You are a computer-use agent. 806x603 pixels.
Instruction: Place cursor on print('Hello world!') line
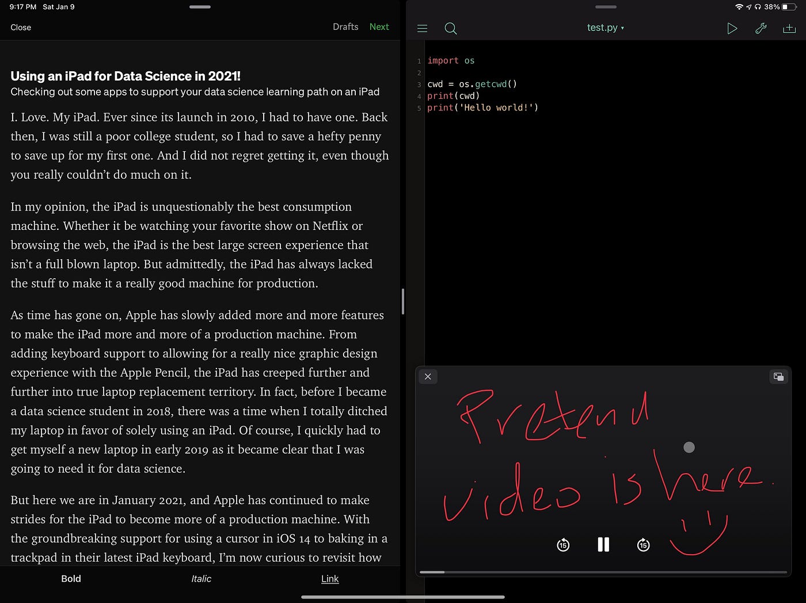click(482, 107)
